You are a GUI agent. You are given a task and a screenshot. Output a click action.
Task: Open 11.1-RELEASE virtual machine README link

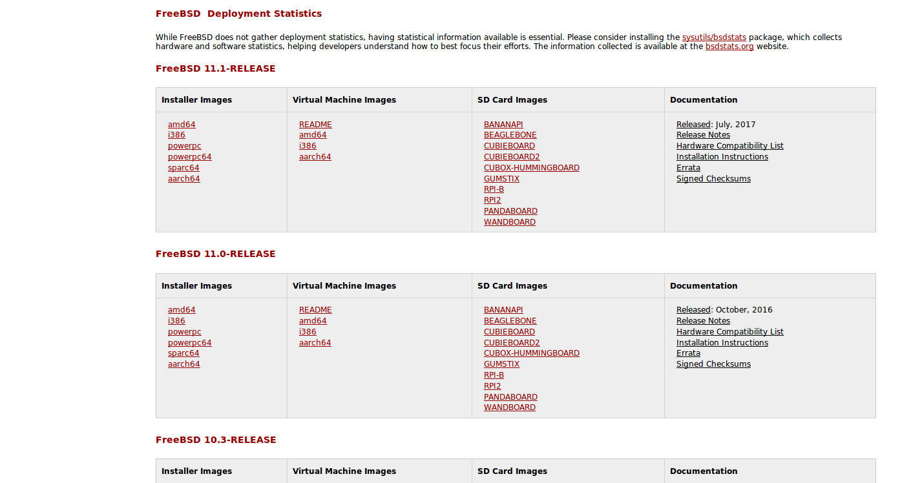pyautogui.click(x=315, y=125)
